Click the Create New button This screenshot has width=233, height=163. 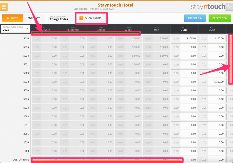click(x=220, y=18)
